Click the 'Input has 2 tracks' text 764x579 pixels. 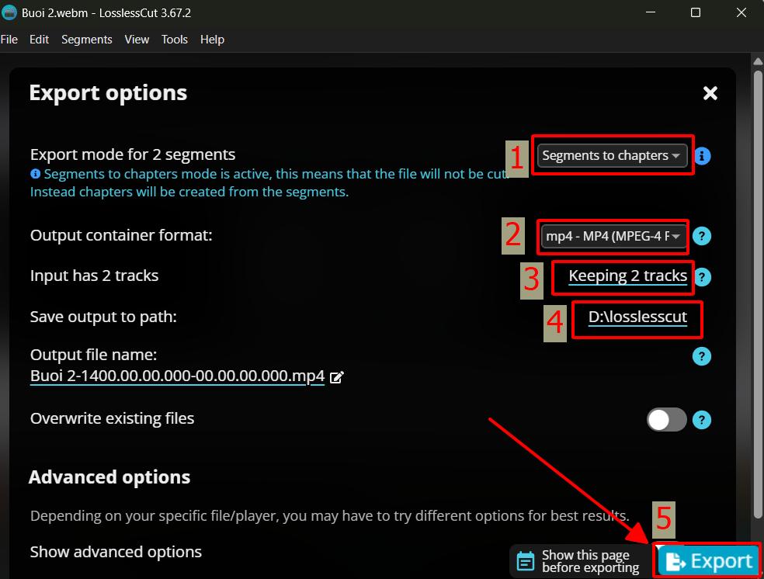click(x=95, y=276)
